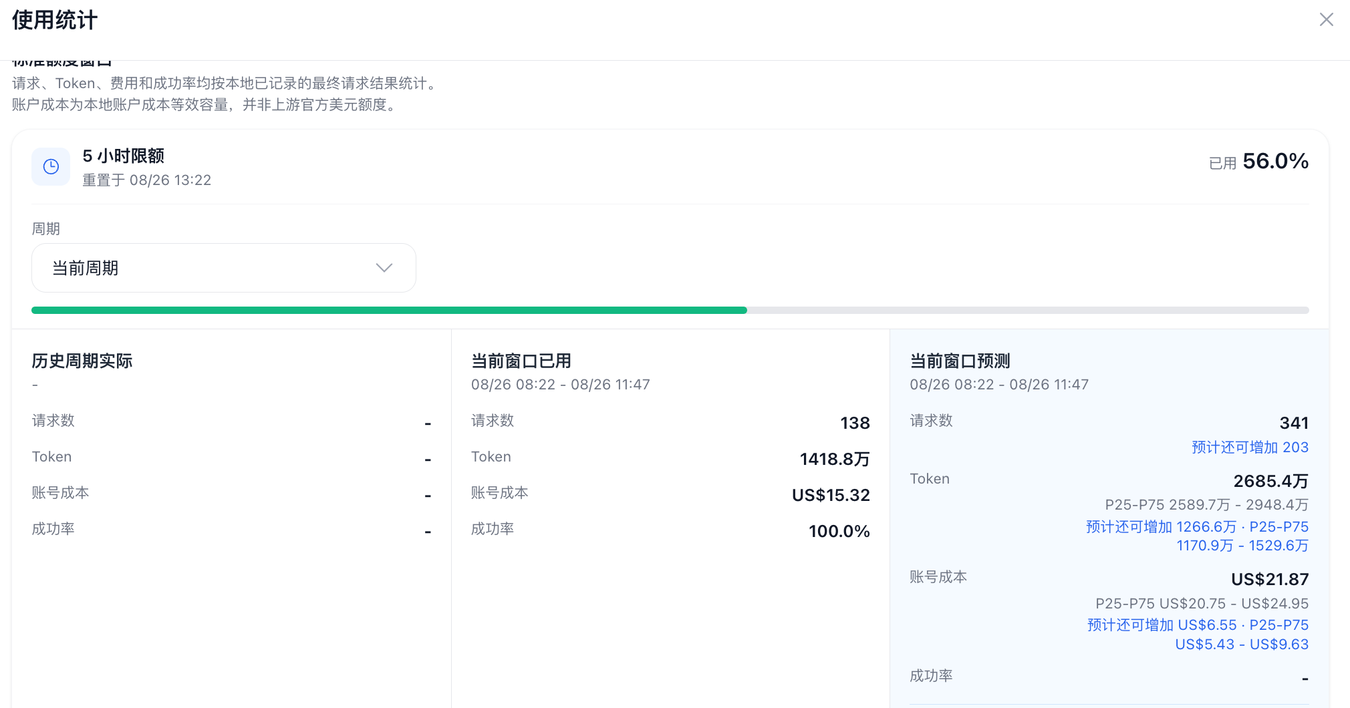Close the 使用统计 dialog
The height and width of the screenshot is (708, 1350).
[1326, 20]
